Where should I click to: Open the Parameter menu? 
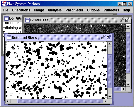pos(74,10)
